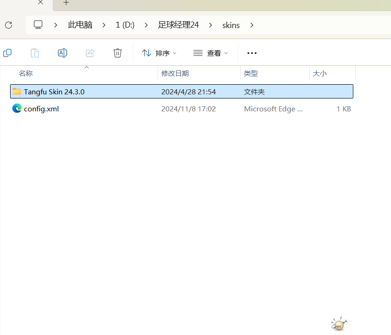This screenshot has width=391, height=335.
Task: Open the three-dot more options menu
Action: (252, 53)
